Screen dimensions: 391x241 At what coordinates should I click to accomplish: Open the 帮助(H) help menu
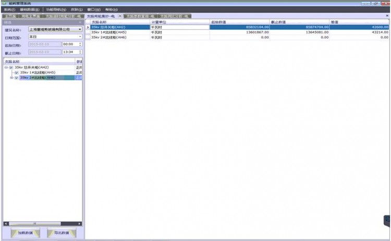coord(111,9)
